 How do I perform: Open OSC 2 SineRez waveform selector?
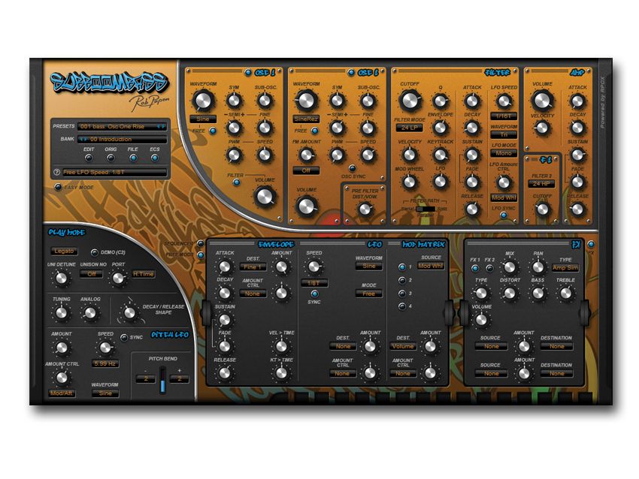coord(307,119)
